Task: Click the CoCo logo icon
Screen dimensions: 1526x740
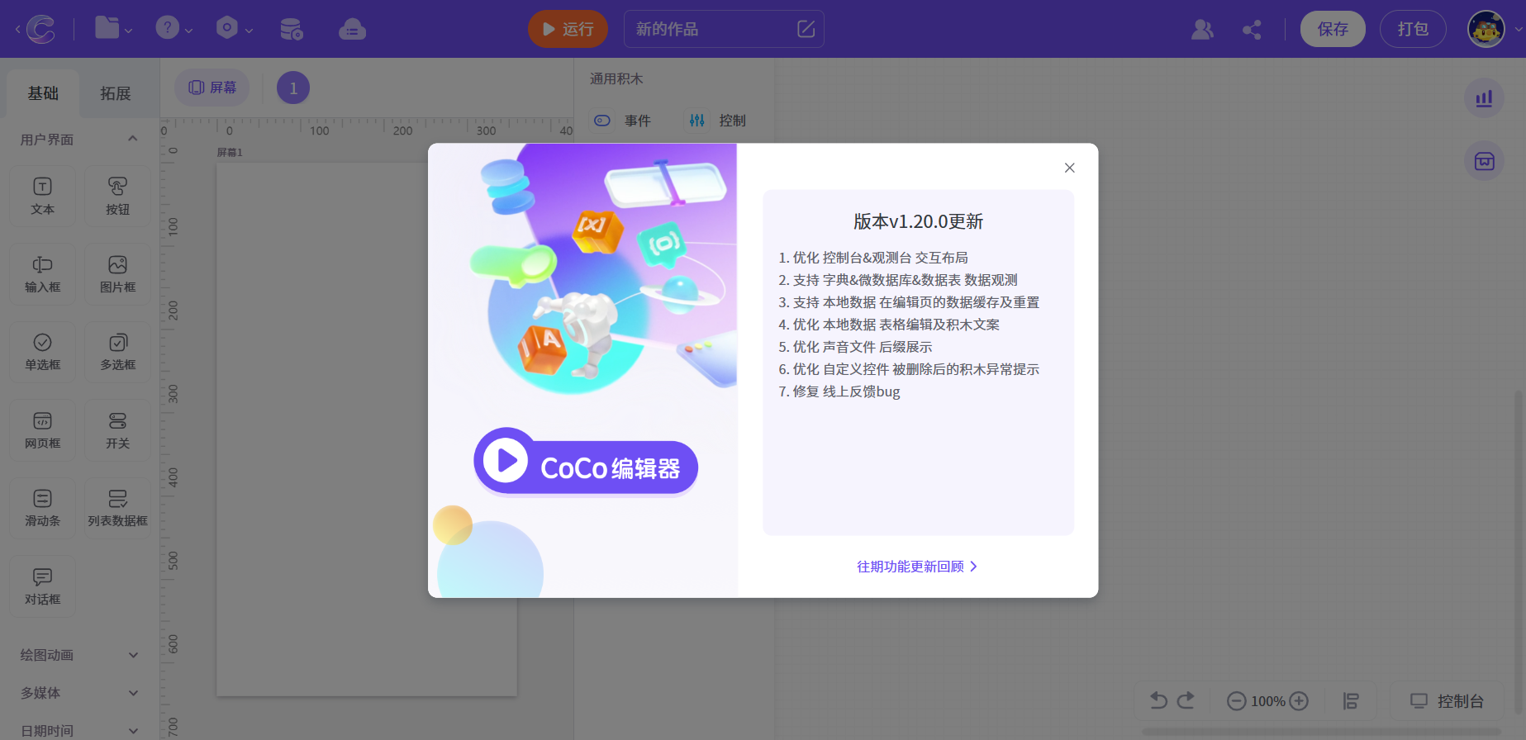Action: point(41,29)
